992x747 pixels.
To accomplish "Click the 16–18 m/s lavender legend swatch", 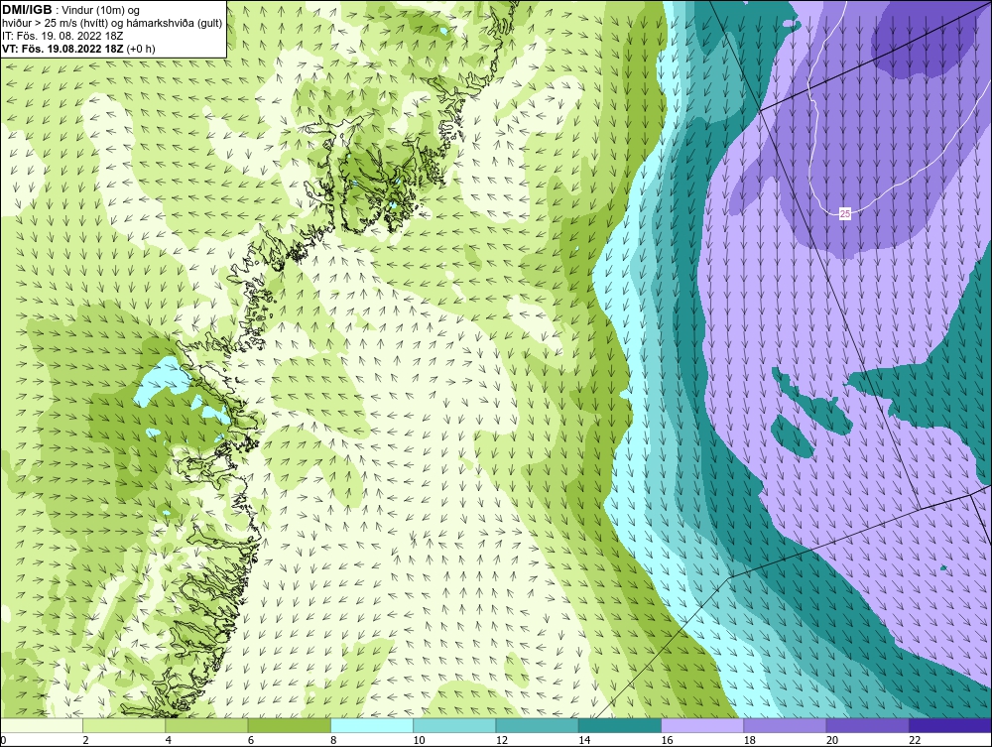I will click(702, 725).
